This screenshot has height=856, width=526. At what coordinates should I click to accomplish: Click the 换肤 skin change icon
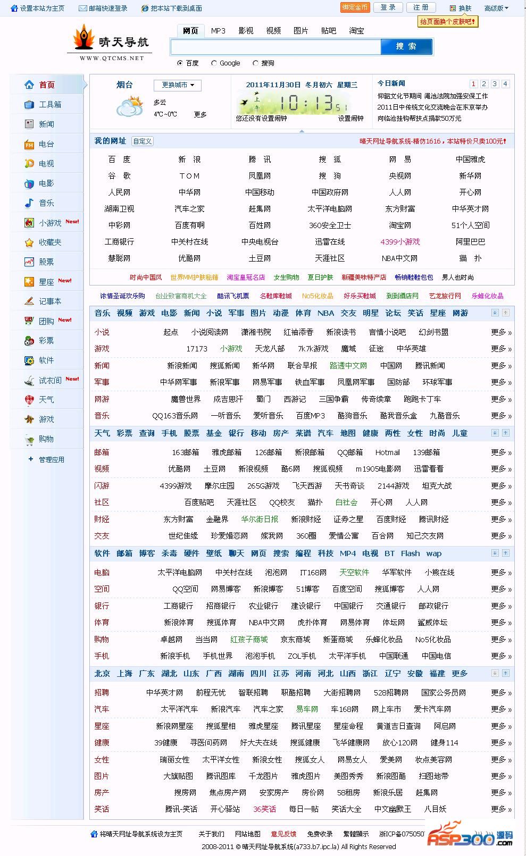click(x=453, y=8)
